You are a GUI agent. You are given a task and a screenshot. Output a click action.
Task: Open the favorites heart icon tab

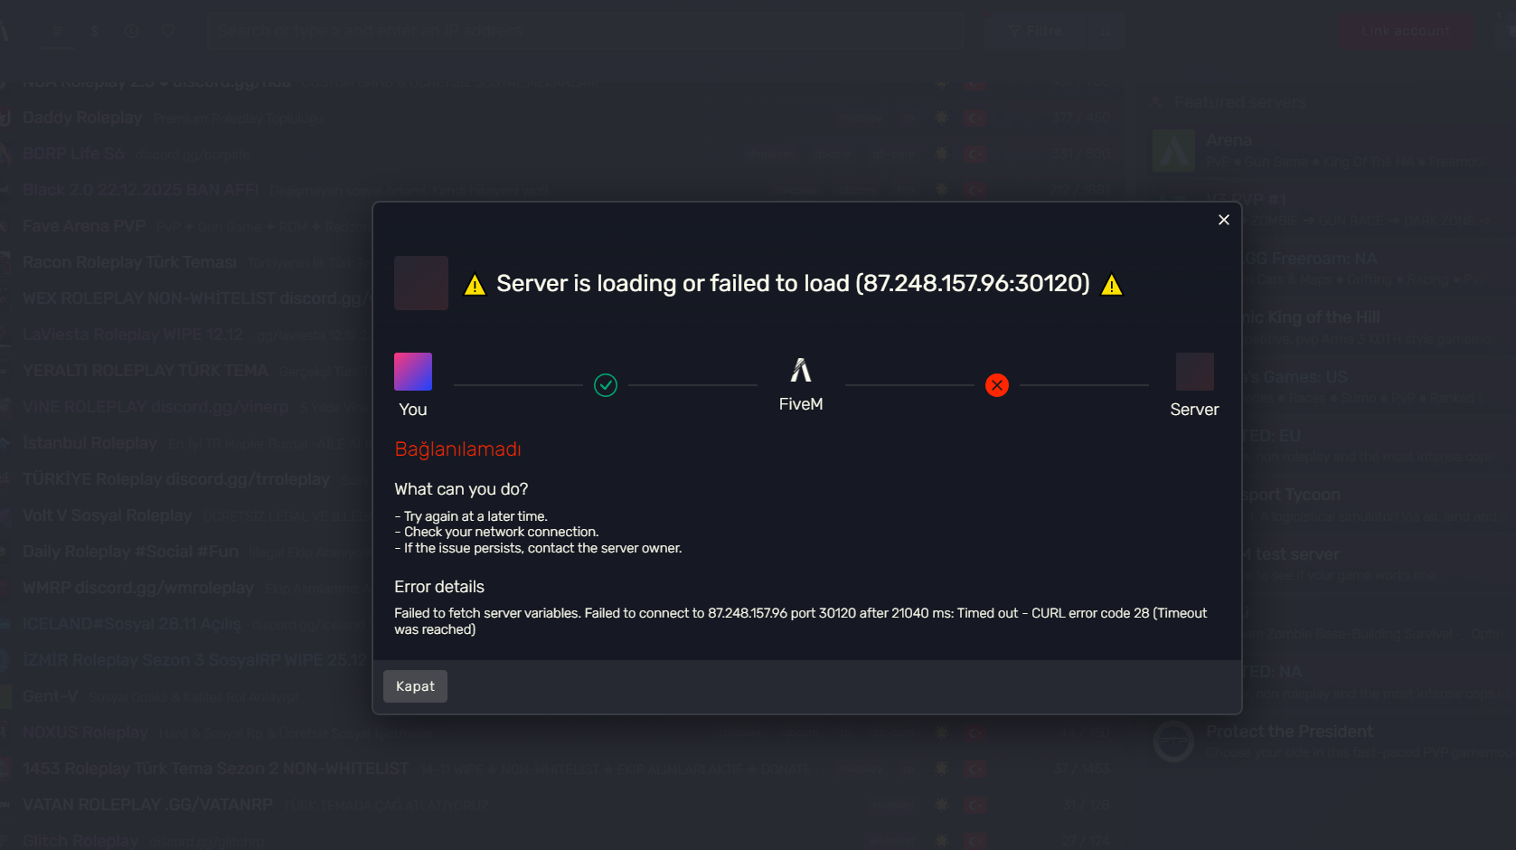pyautogui.click(x=168, y=31)
